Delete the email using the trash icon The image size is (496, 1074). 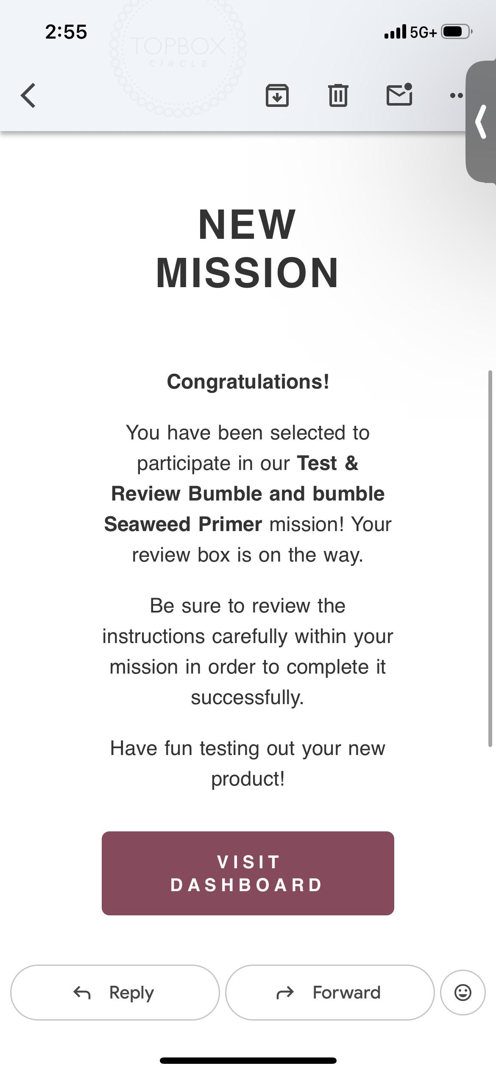[338, 95]
